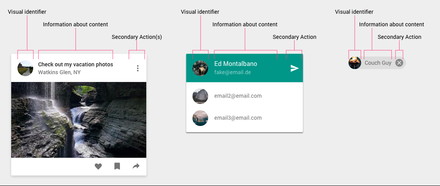This screenshot has width=440, height=186.
Task: Click the Couch Guy chip label
Action: pos(378,63)
